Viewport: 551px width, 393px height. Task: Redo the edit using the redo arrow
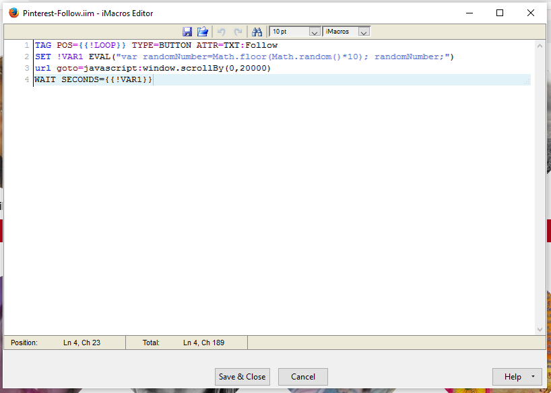(x=238, y=32)
